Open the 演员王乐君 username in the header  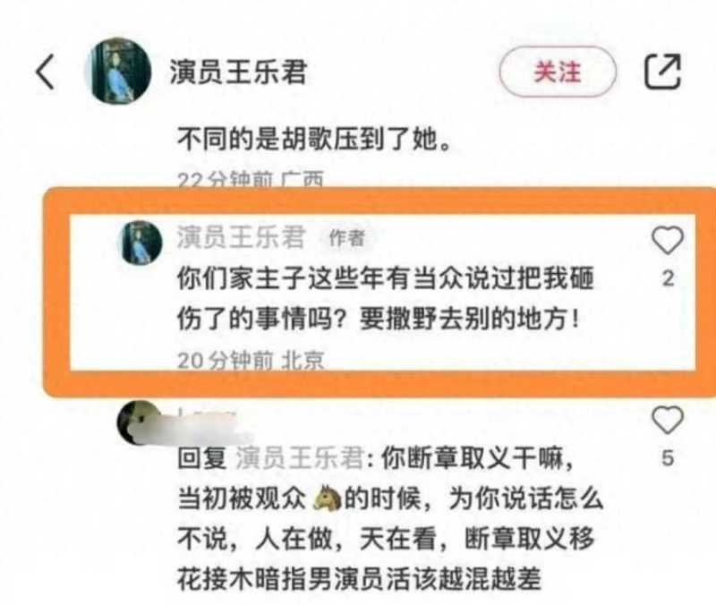(x=238, y=72)
